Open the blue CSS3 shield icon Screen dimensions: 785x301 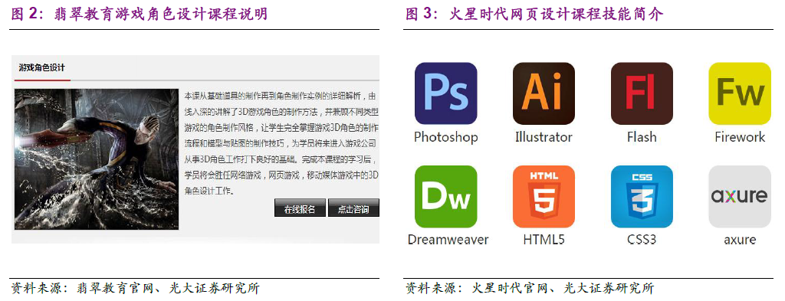point(642,197)
